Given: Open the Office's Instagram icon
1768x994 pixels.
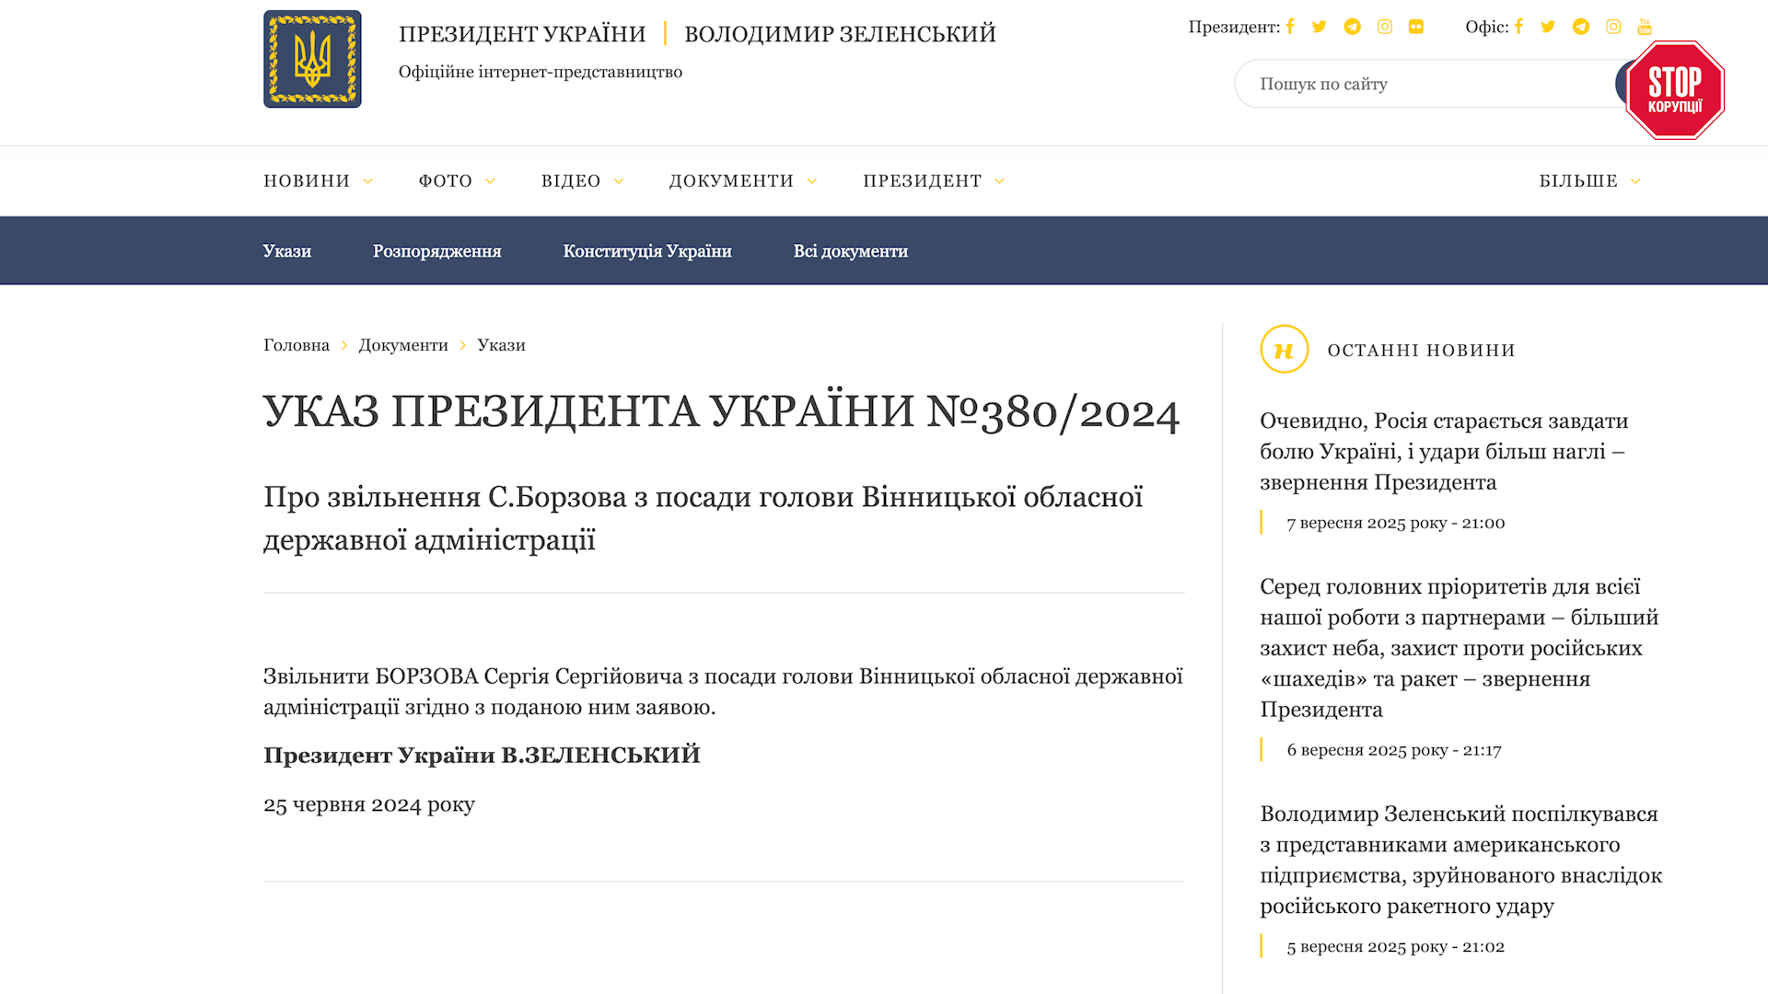Looking at the screenshot, I should (1613, 27).
